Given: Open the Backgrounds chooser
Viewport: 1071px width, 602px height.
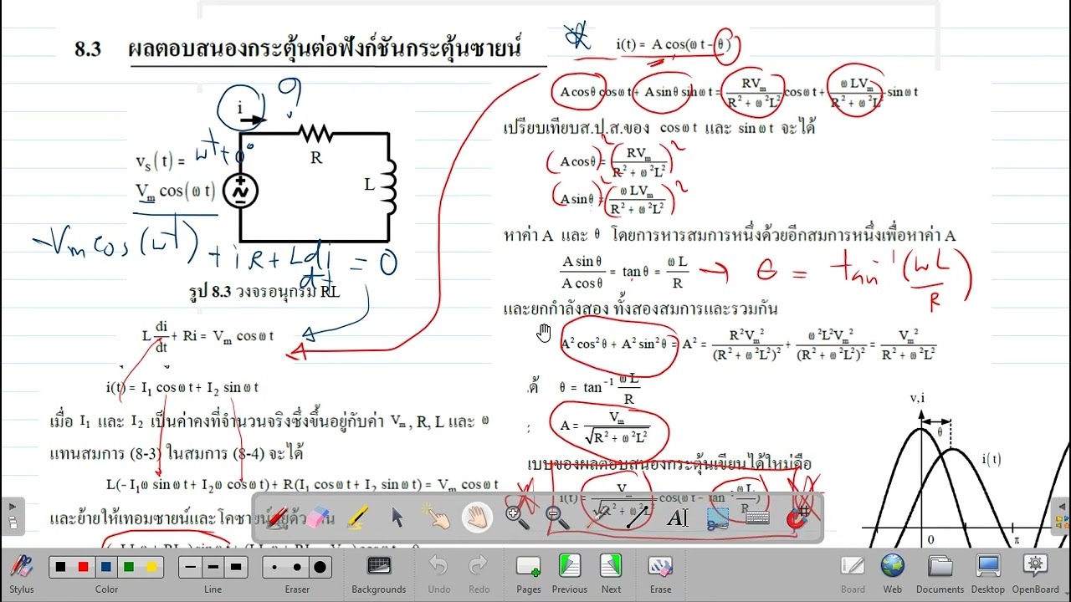Looking at the screenshot, I should [x=379, y=574].
